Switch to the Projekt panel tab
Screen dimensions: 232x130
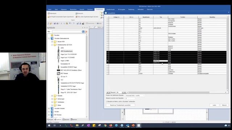[50, 120]
